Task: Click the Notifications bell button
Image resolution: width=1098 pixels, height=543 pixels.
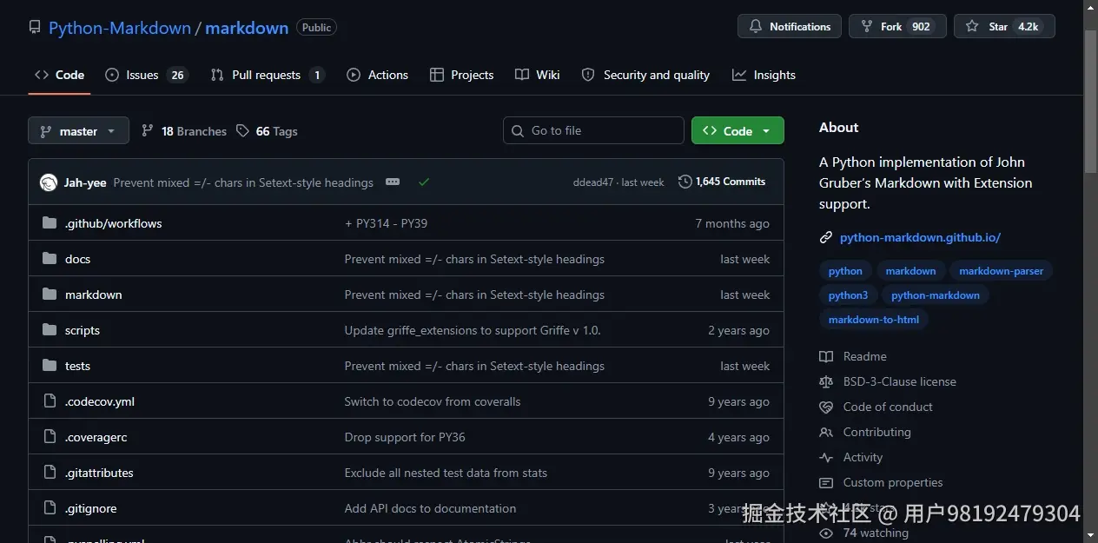Action: (x=790, y=27)
